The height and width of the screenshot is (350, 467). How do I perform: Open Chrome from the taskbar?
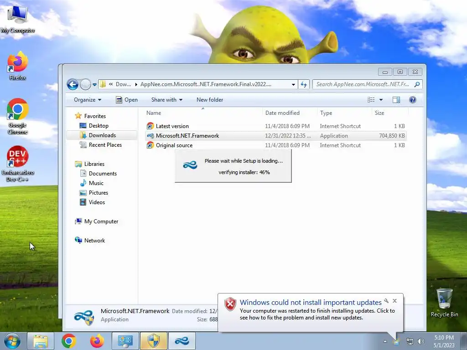point(68,341)
